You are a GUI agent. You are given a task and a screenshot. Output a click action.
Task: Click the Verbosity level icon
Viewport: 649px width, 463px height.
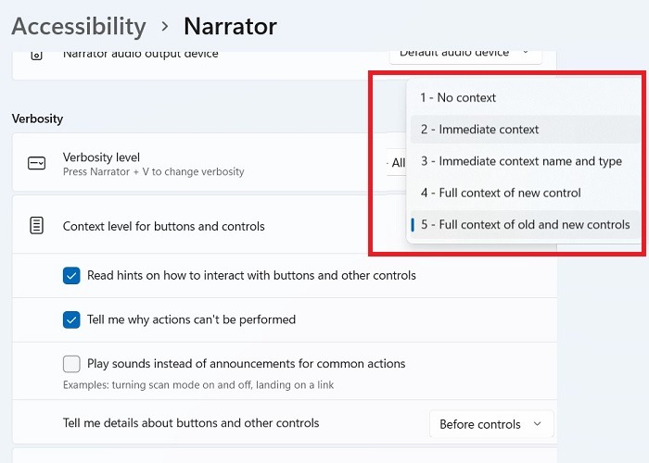click(x=36, y=163)
